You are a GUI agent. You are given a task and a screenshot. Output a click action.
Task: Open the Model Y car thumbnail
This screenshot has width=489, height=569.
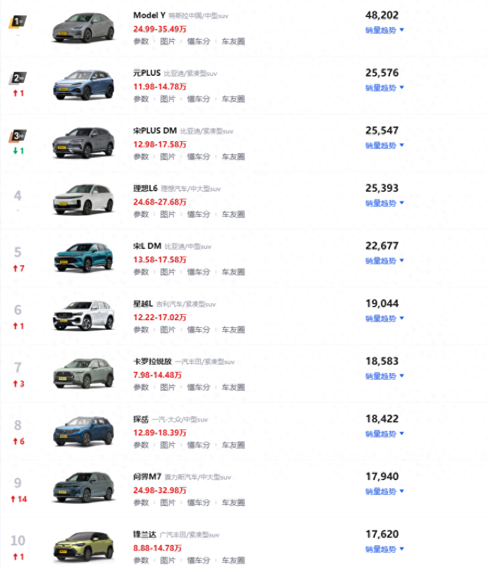coord(84,28)
